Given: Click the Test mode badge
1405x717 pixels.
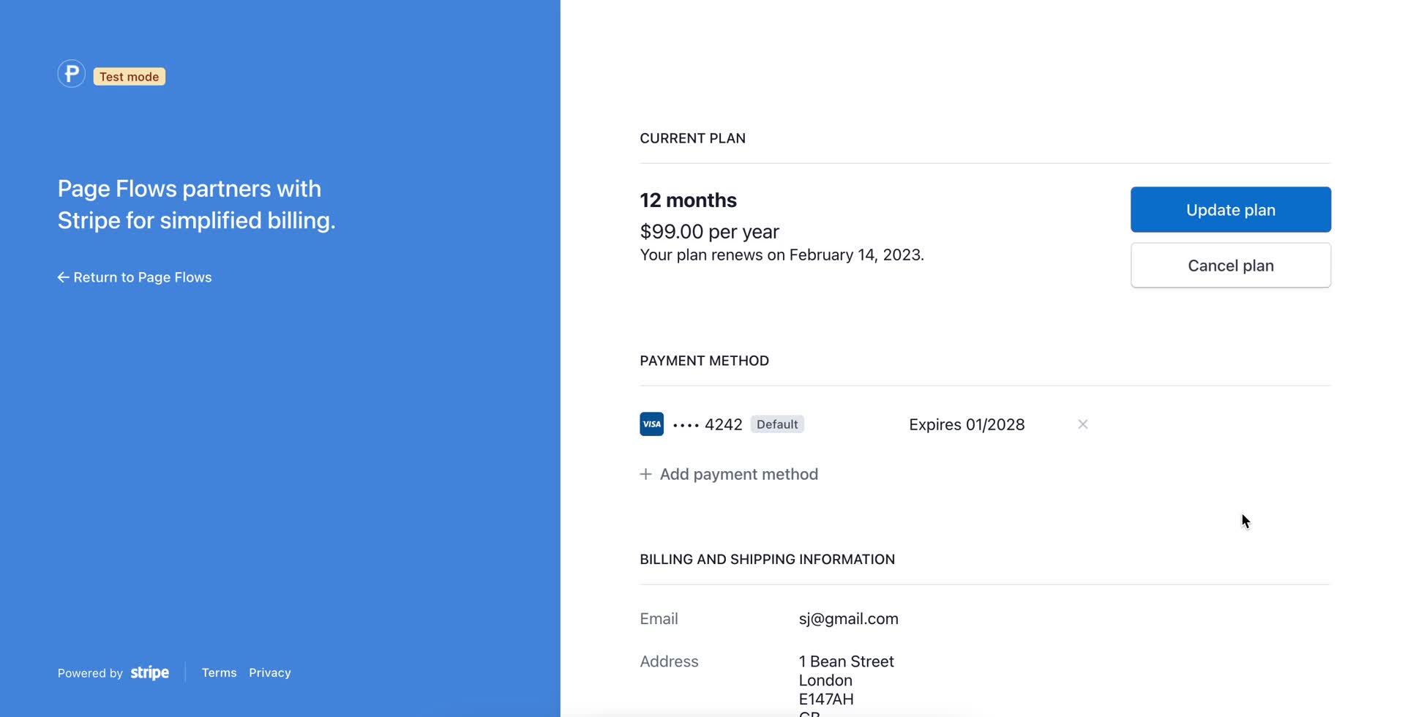Looking at the screenshot, I should coord(130,77).
